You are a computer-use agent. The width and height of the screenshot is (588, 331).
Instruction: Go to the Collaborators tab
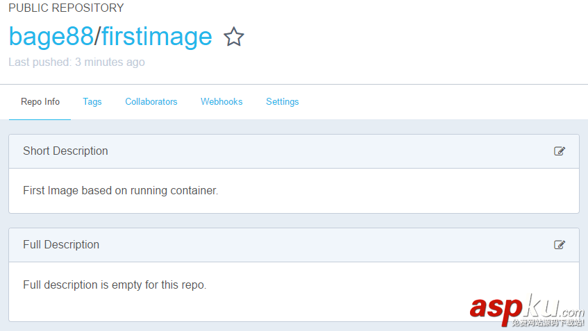click(151, 102)
